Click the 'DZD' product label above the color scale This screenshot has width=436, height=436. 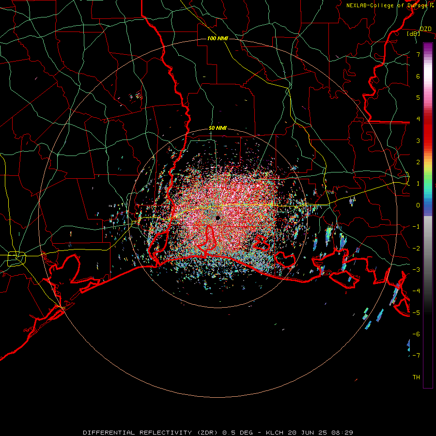[x=425, y=29]
